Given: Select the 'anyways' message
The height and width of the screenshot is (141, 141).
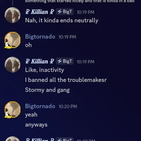Looking at the screenshot, I should (x=36, y=125).
